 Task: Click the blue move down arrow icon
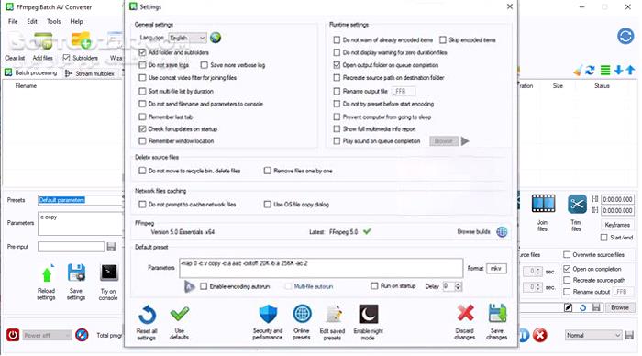(x=618, y=71)
